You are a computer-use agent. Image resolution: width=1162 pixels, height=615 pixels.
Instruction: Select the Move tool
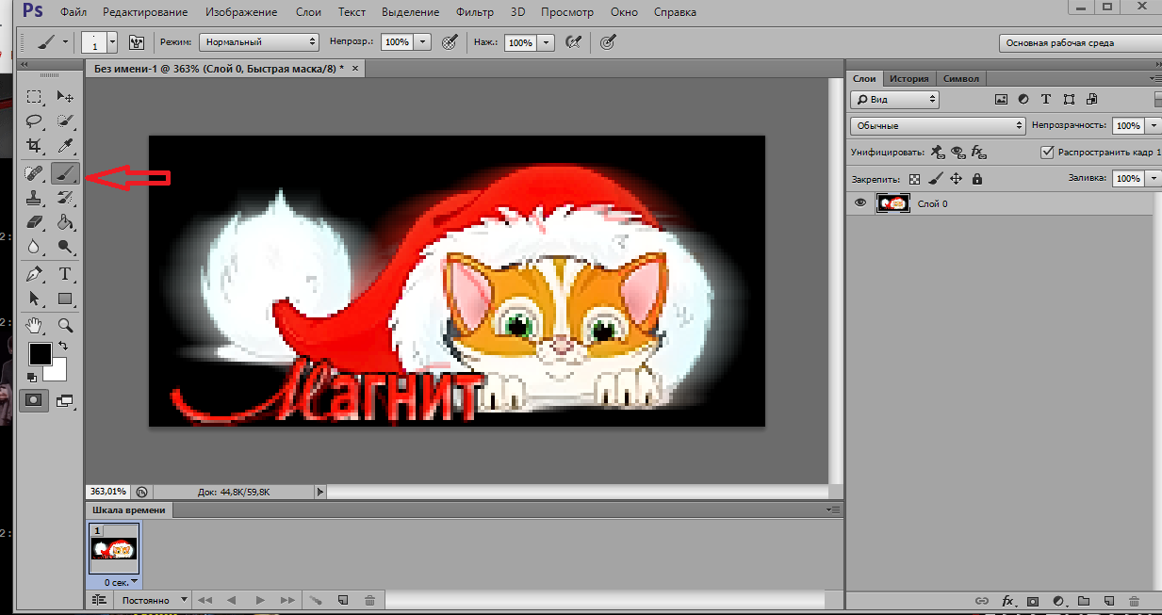point(65,96)
